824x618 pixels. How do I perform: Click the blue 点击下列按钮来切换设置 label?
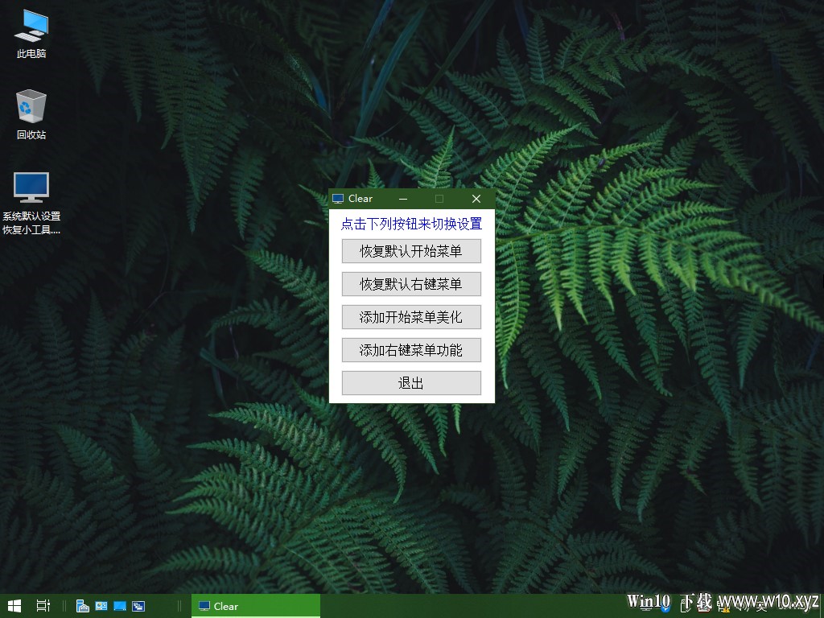[411, 224]
